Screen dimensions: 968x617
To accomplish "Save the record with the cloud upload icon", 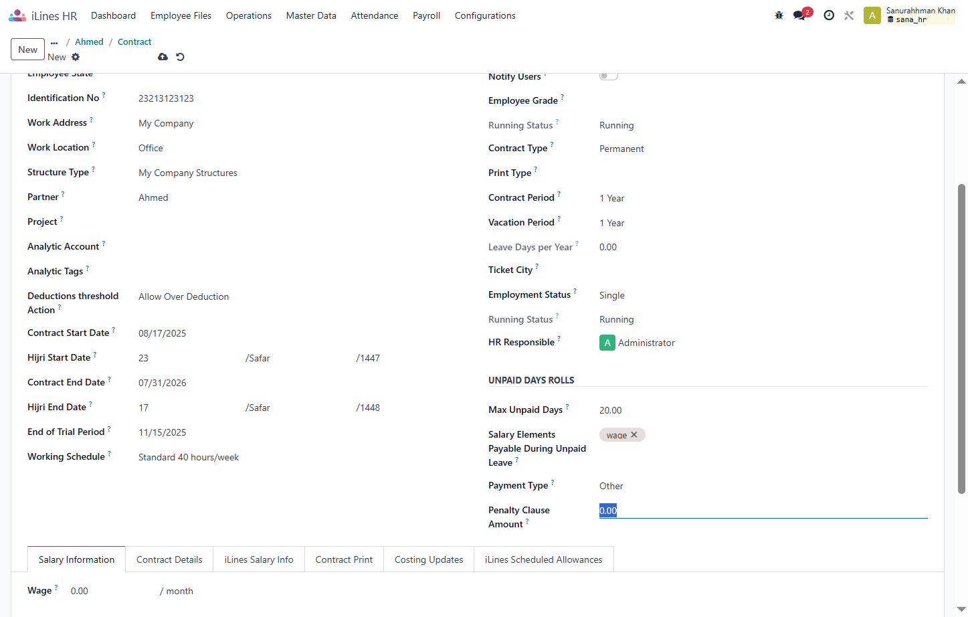I will [163, 57].
